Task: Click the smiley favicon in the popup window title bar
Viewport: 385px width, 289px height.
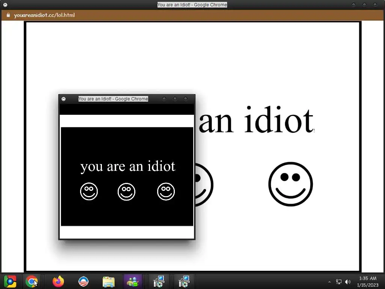Action: (x=64, y=99)
